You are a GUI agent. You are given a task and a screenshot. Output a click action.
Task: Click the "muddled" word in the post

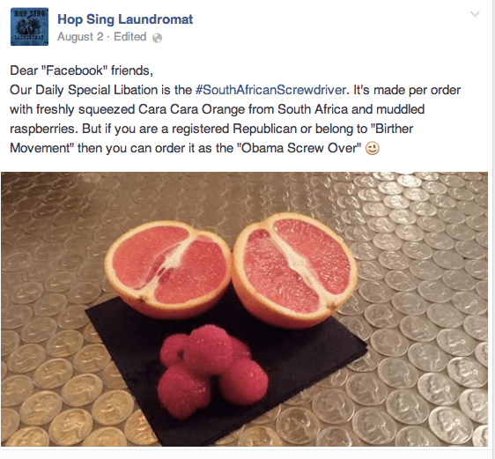(x=400, y=109)
